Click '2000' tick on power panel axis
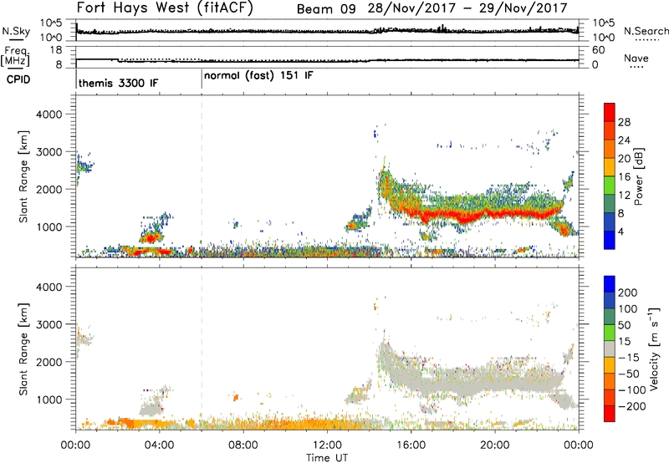This screenshot has height=463, width=669. 49,189
